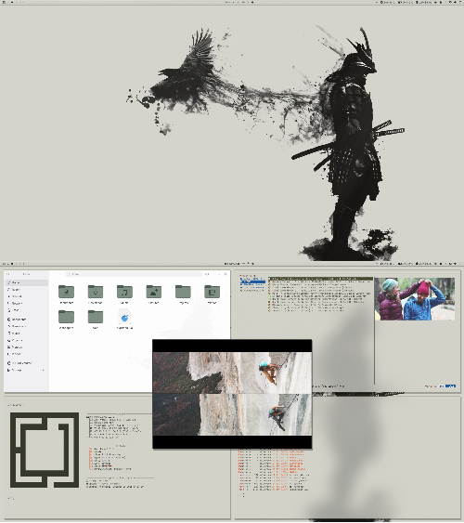Open the last folder in the top row
The height and width of the screenshot is (523, 464).
point(213,292)
